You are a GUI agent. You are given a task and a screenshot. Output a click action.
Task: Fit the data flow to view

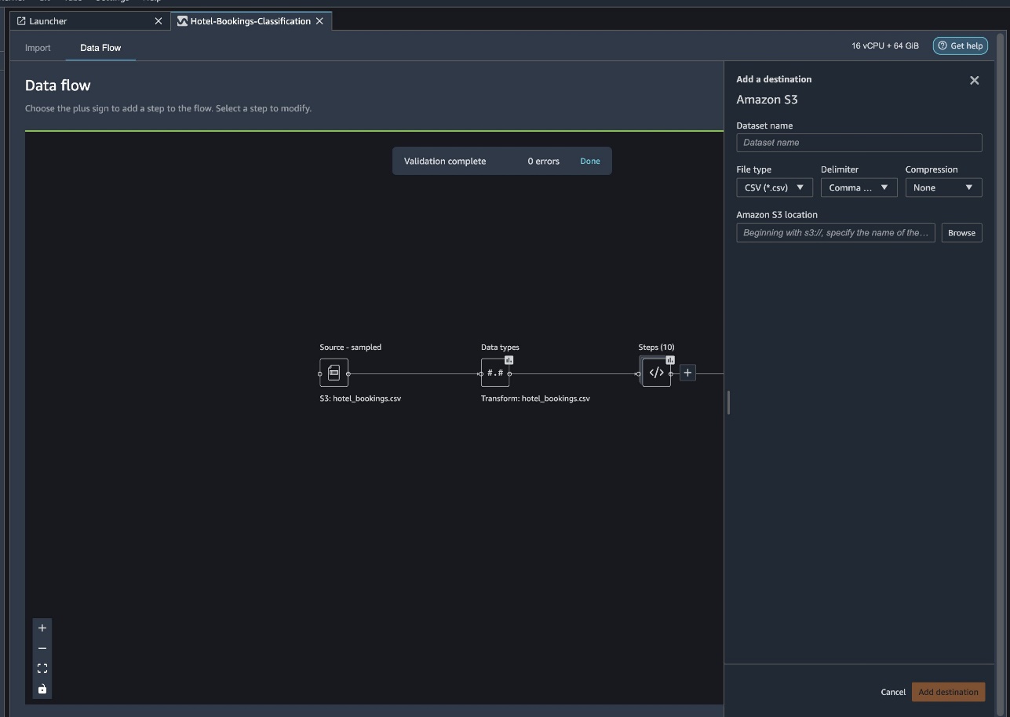tap(42, 668)
